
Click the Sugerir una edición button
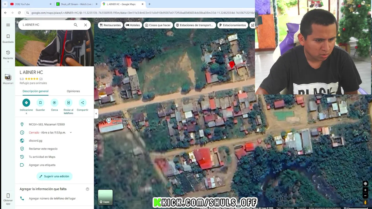point(54,176)
